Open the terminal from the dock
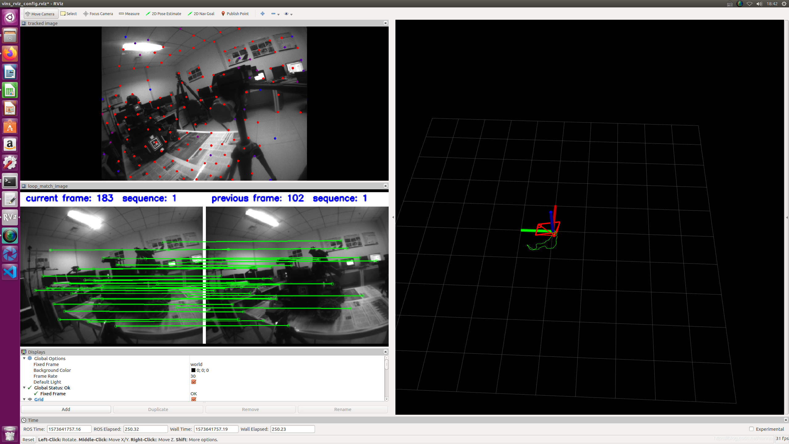The width and height of the screenshot is (789, 444). click(10, 181)
